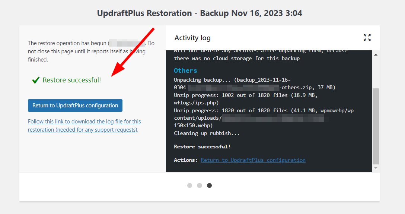Select the second step indicator dot
The width and height of the screenshot is (405, 214).
pyautogui.click(x=200, y=186)
